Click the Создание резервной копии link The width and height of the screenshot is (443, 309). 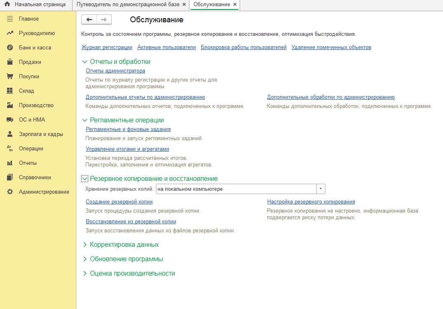click(x=119, y=202)
